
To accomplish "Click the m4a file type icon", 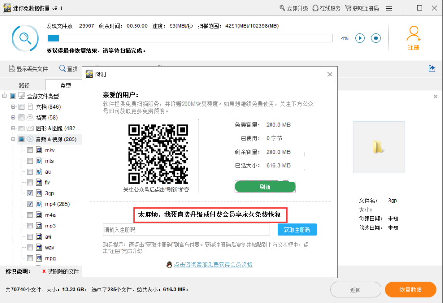I will [39, 215].
